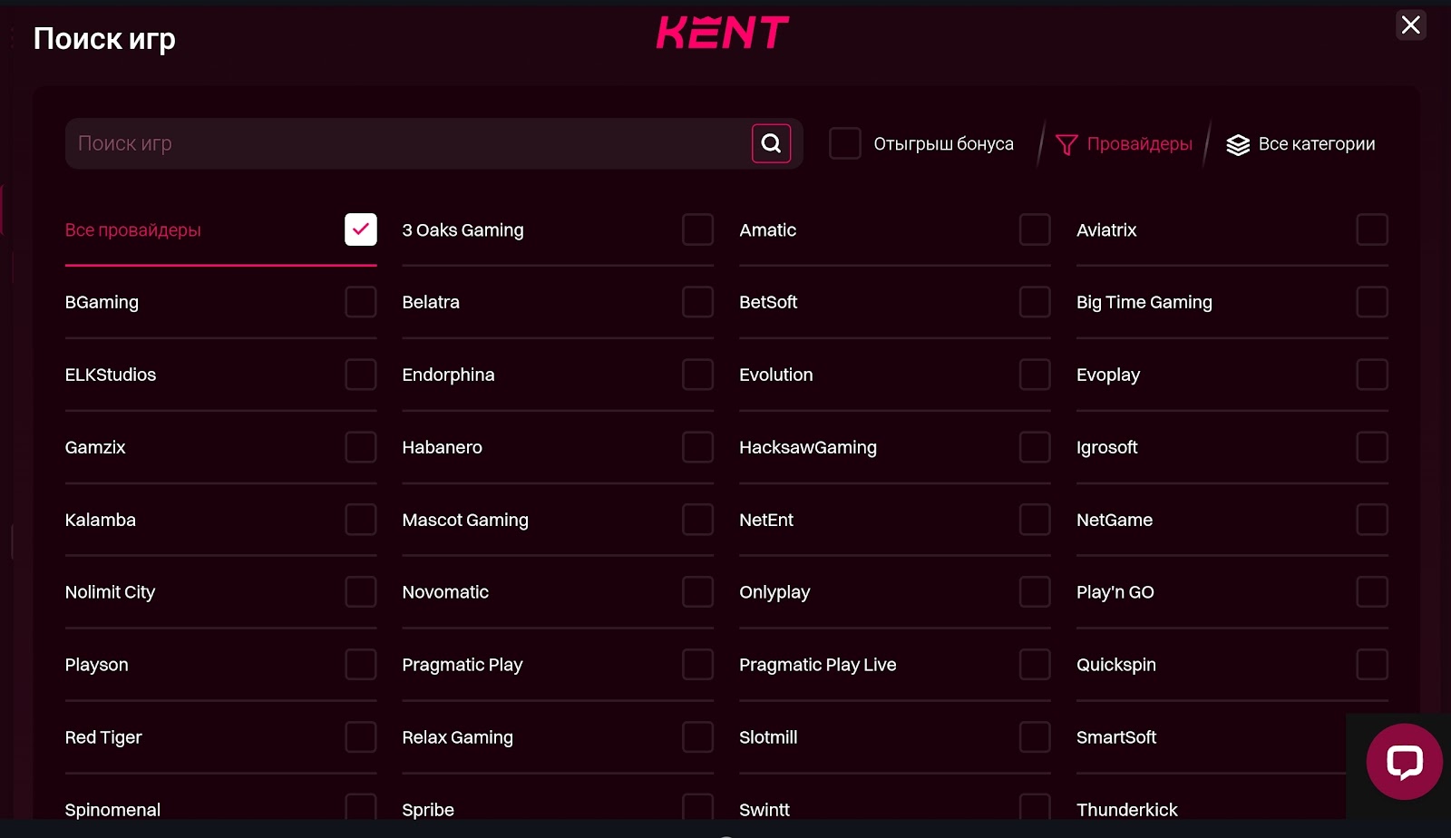Toggle the Отыгрыш бонуса checkbox
The width and height of the screenshot is (1451, 838).
845,143
